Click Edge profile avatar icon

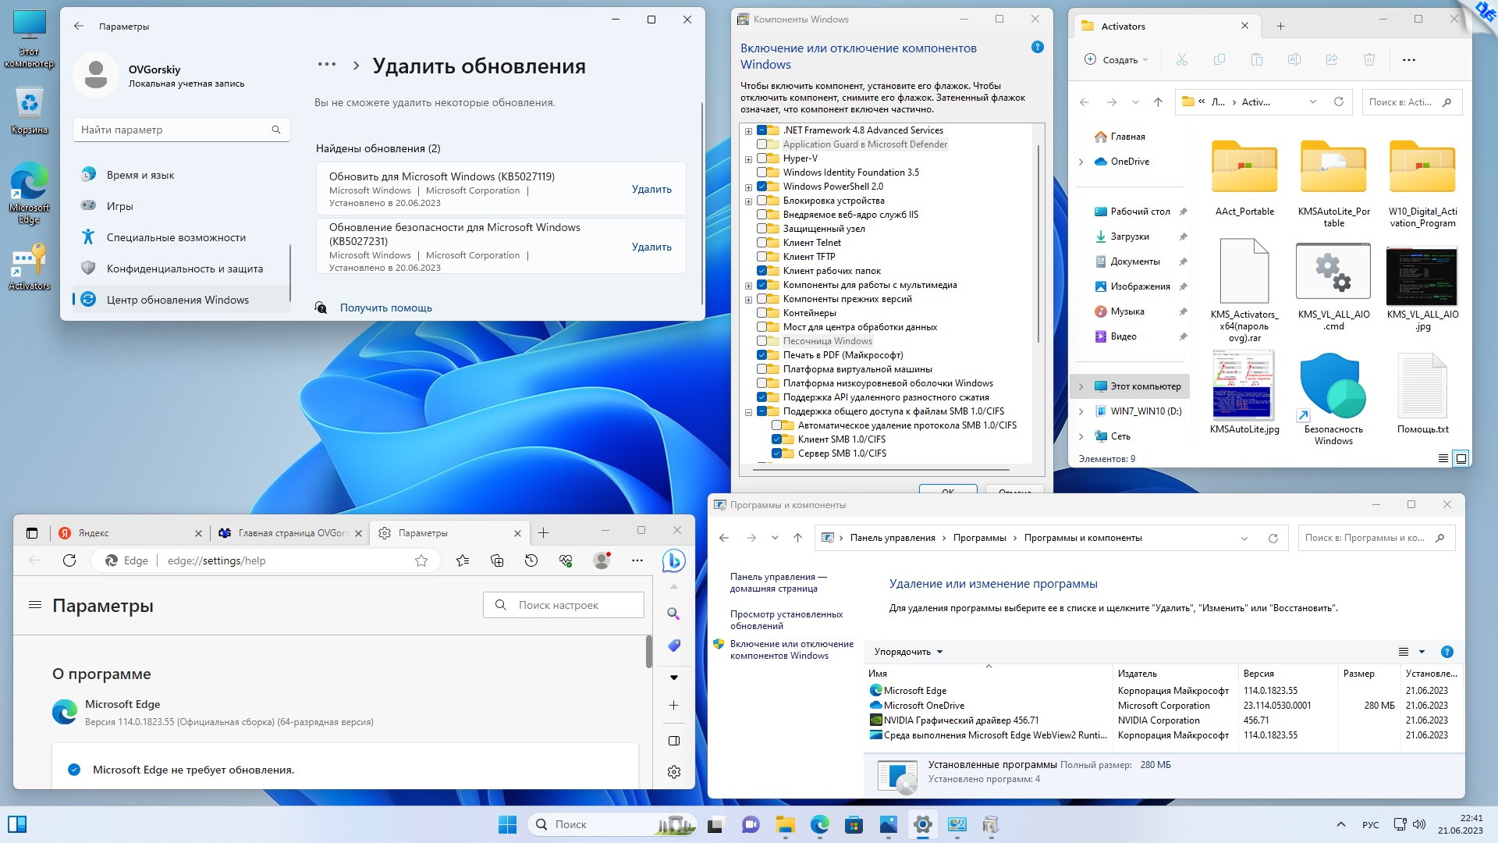(x=602, y=560)
